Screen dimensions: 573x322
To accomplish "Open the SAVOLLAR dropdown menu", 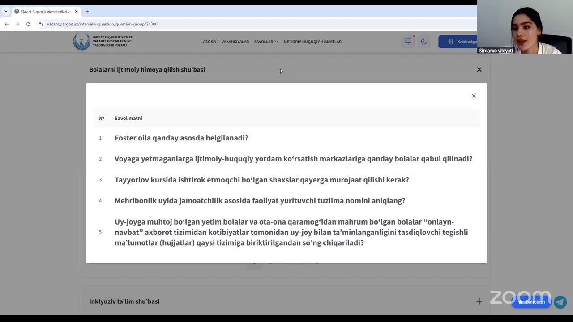I will coord(266,42).
